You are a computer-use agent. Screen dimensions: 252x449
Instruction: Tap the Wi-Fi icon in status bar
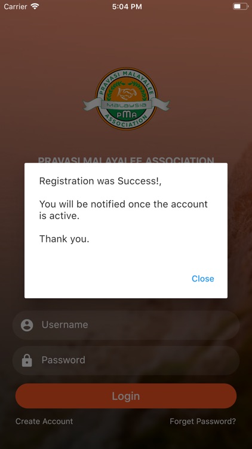35,7
